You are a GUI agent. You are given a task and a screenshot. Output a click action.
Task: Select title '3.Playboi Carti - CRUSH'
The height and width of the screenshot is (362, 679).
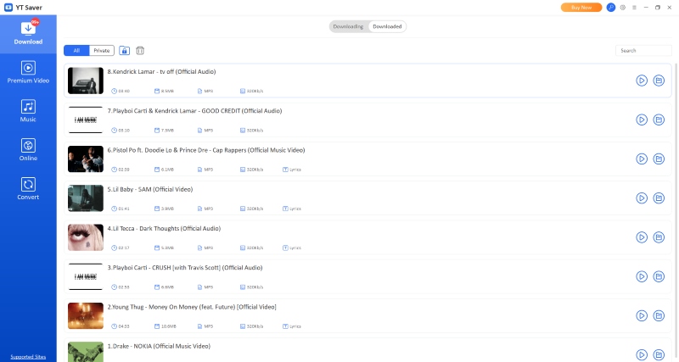coord(185,268)
